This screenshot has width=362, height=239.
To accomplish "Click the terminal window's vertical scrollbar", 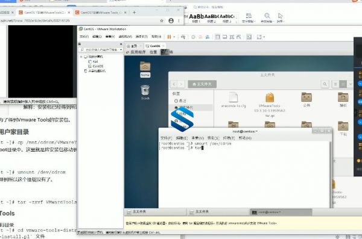I will coord(330,175).
